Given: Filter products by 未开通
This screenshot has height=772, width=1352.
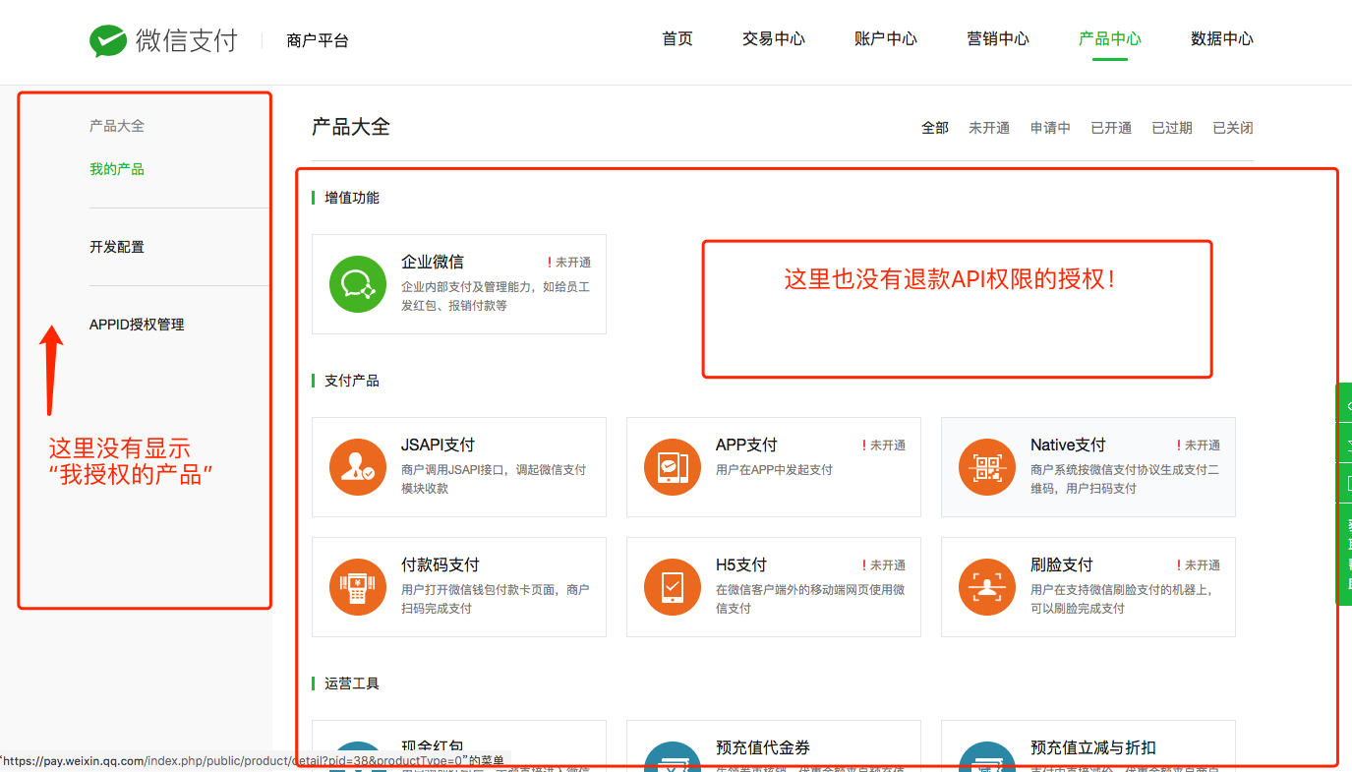Looking at the screenshot, I should click(x=989, y=128).
